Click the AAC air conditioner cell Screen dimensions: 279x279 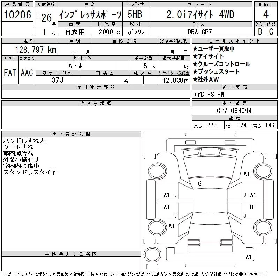[x=27, y=73]
